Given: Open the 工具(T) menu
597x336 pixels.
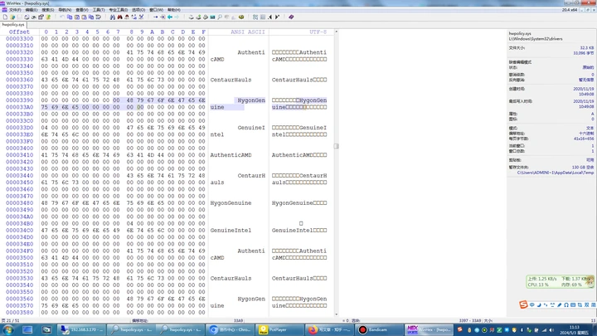Looking at the screenshot, I should [99, 10].
